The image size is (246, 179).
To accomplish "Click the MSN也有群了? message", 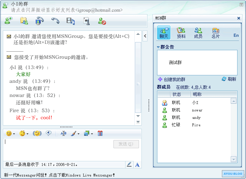I will coord(33,88).
